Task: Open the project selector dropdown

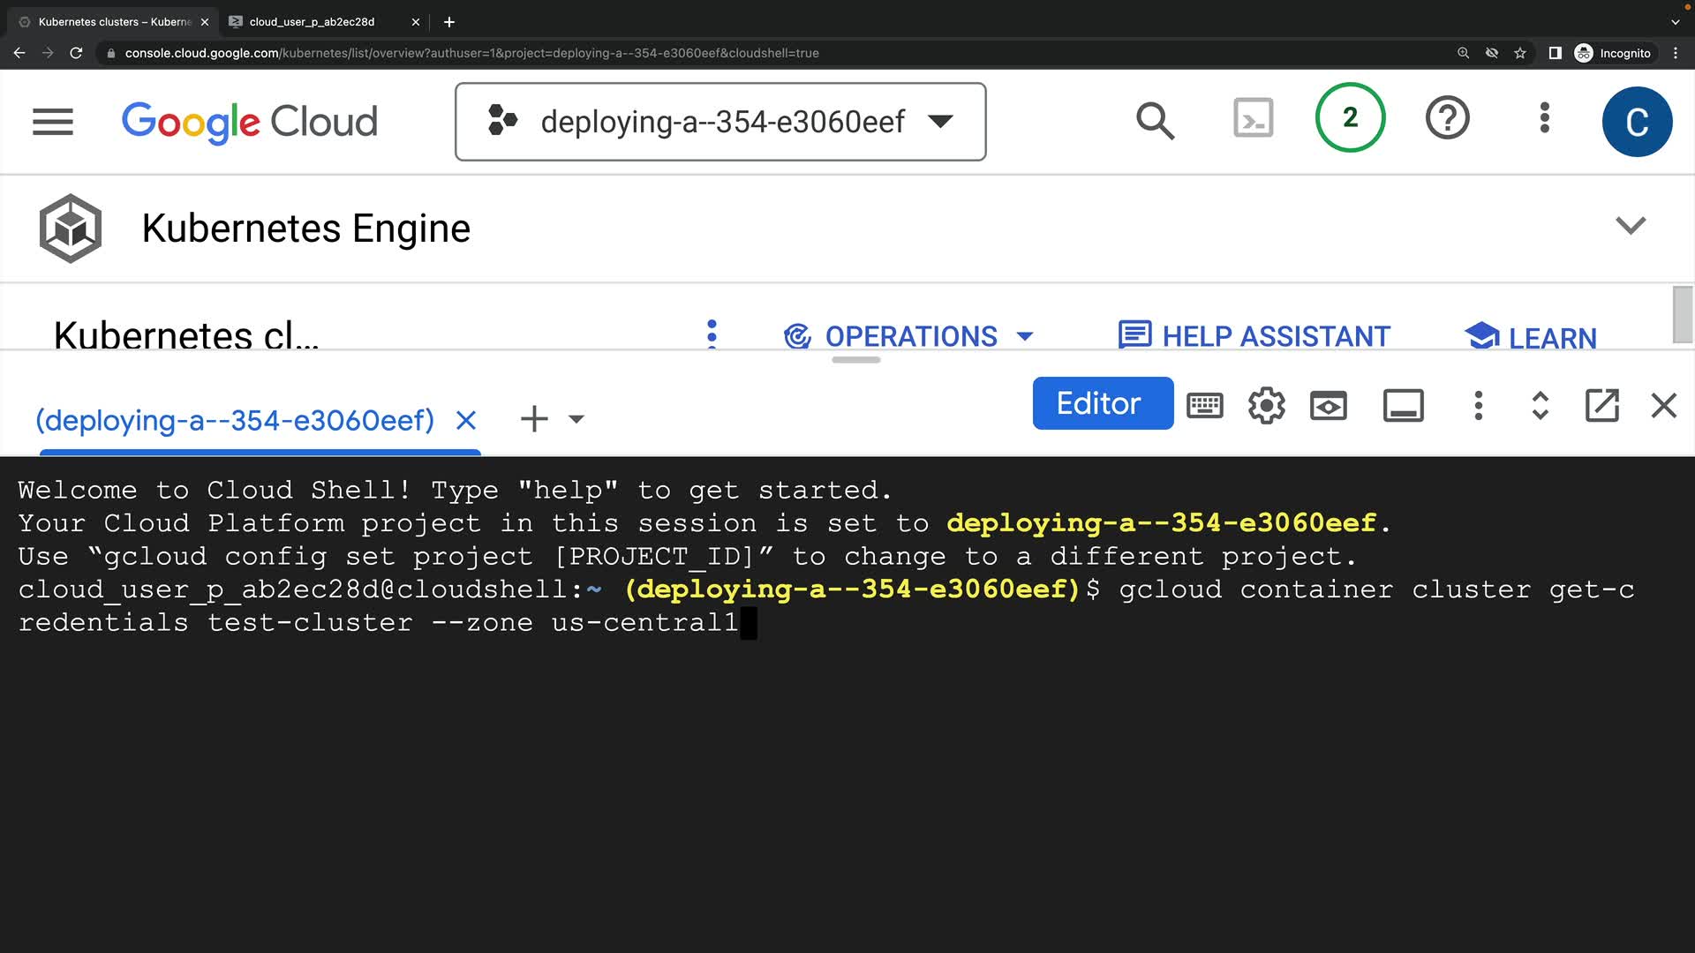Action: click(x=720, y=122)
